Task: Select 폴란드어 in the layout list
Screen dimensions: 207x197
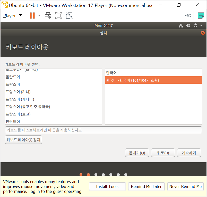Action: (x=53, y=77)
